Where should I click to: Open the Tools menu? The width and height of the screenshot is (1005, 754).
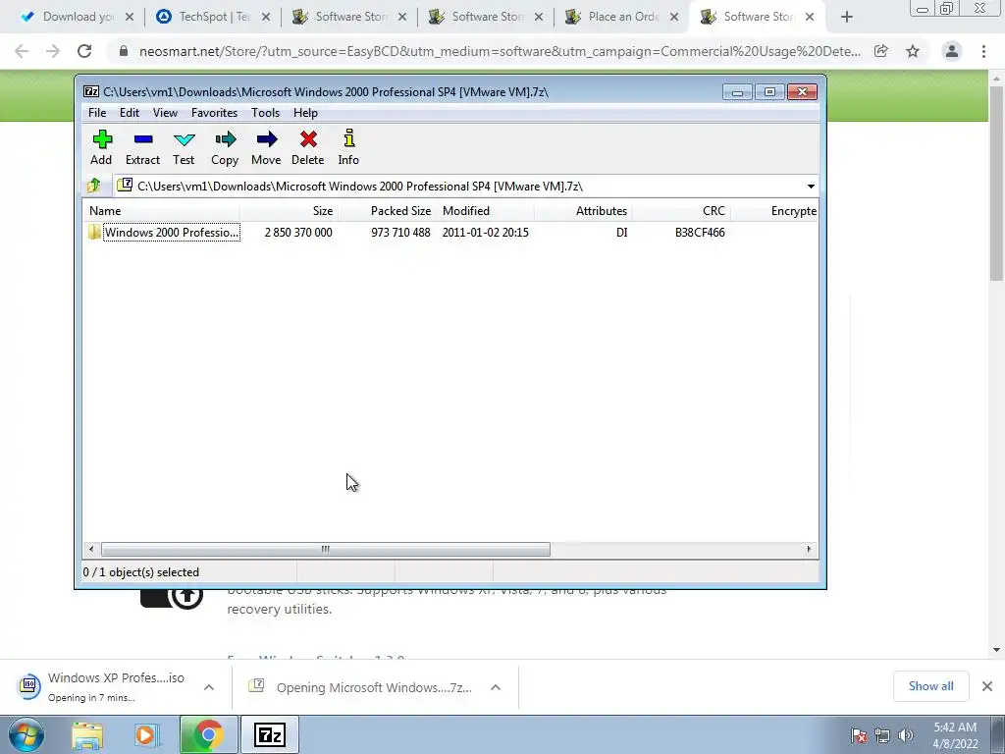[x=265, y=113]
